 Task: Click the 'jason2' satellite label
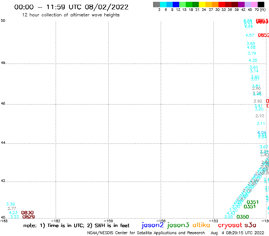pyautogui.click(x=153, y=225)
